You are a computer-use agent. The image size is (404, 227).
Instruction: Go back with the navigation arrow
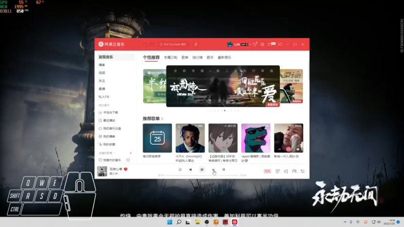[x=145, y=44]
